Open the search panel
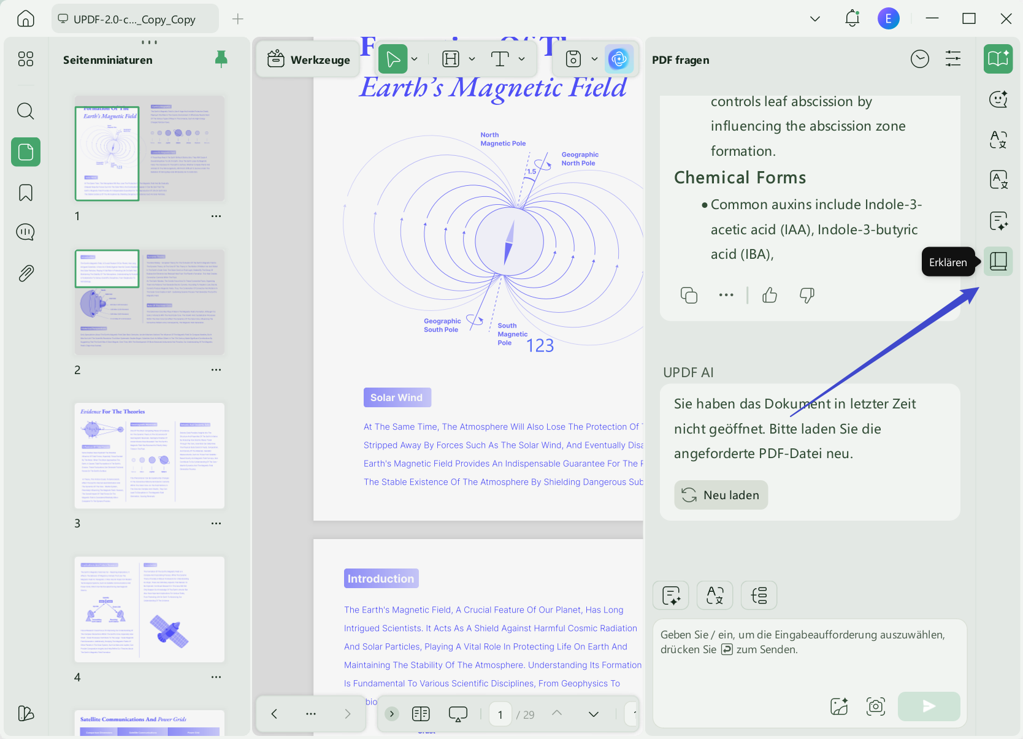 [26, 111]
